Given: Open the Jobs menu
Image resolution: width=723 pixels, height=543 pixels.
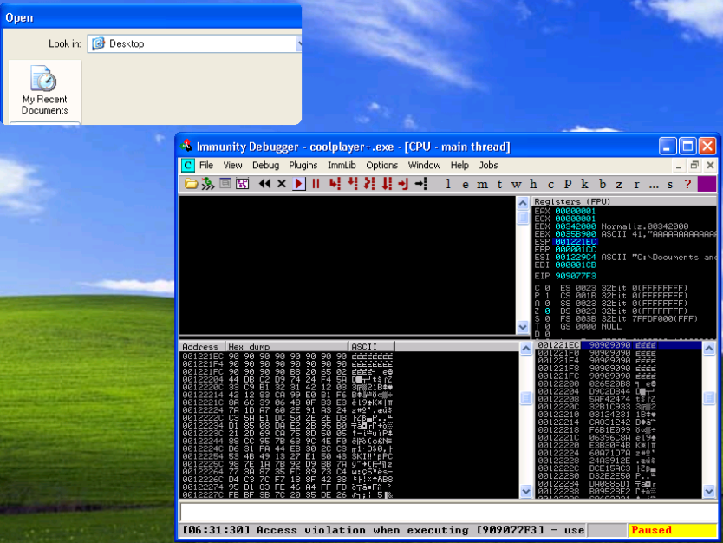Looking at the screenshot, I should click(488, 165).
